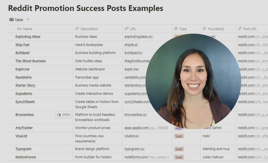The image size is (268, 163).
Task: Open the Name column header
Action: pyautogui.click(x=40, y=29)
